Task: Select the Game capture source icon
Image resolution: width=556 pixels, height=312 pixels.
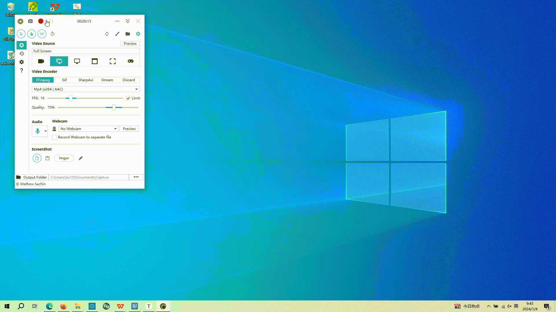Action: click(131, 61)
